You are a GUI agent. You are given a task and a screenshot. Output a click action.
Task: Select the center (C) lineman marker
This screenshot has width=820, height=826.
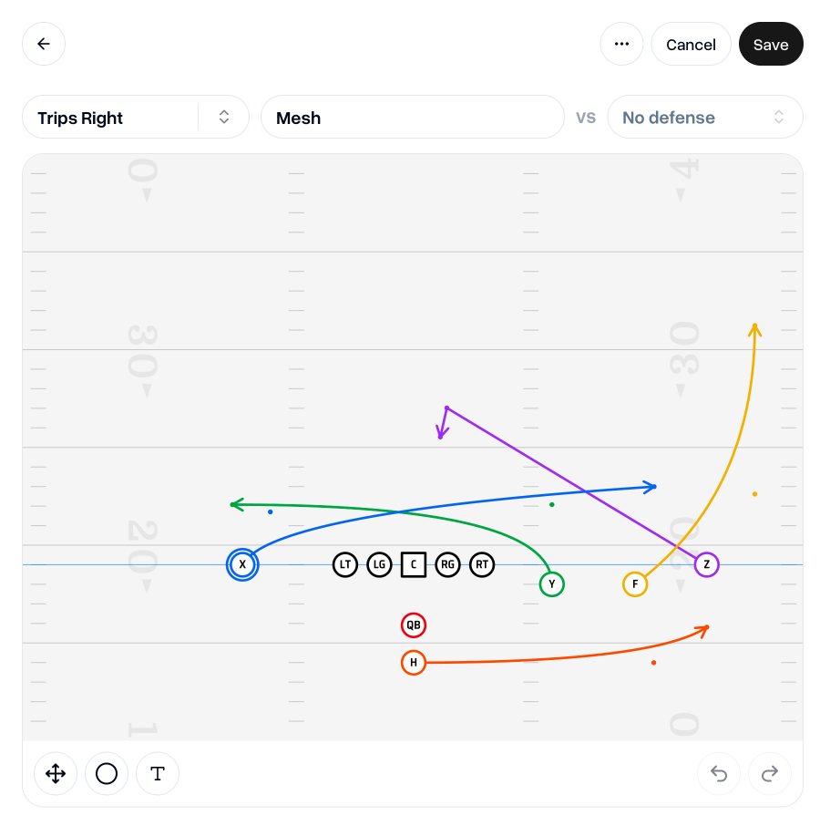(414, 564)
